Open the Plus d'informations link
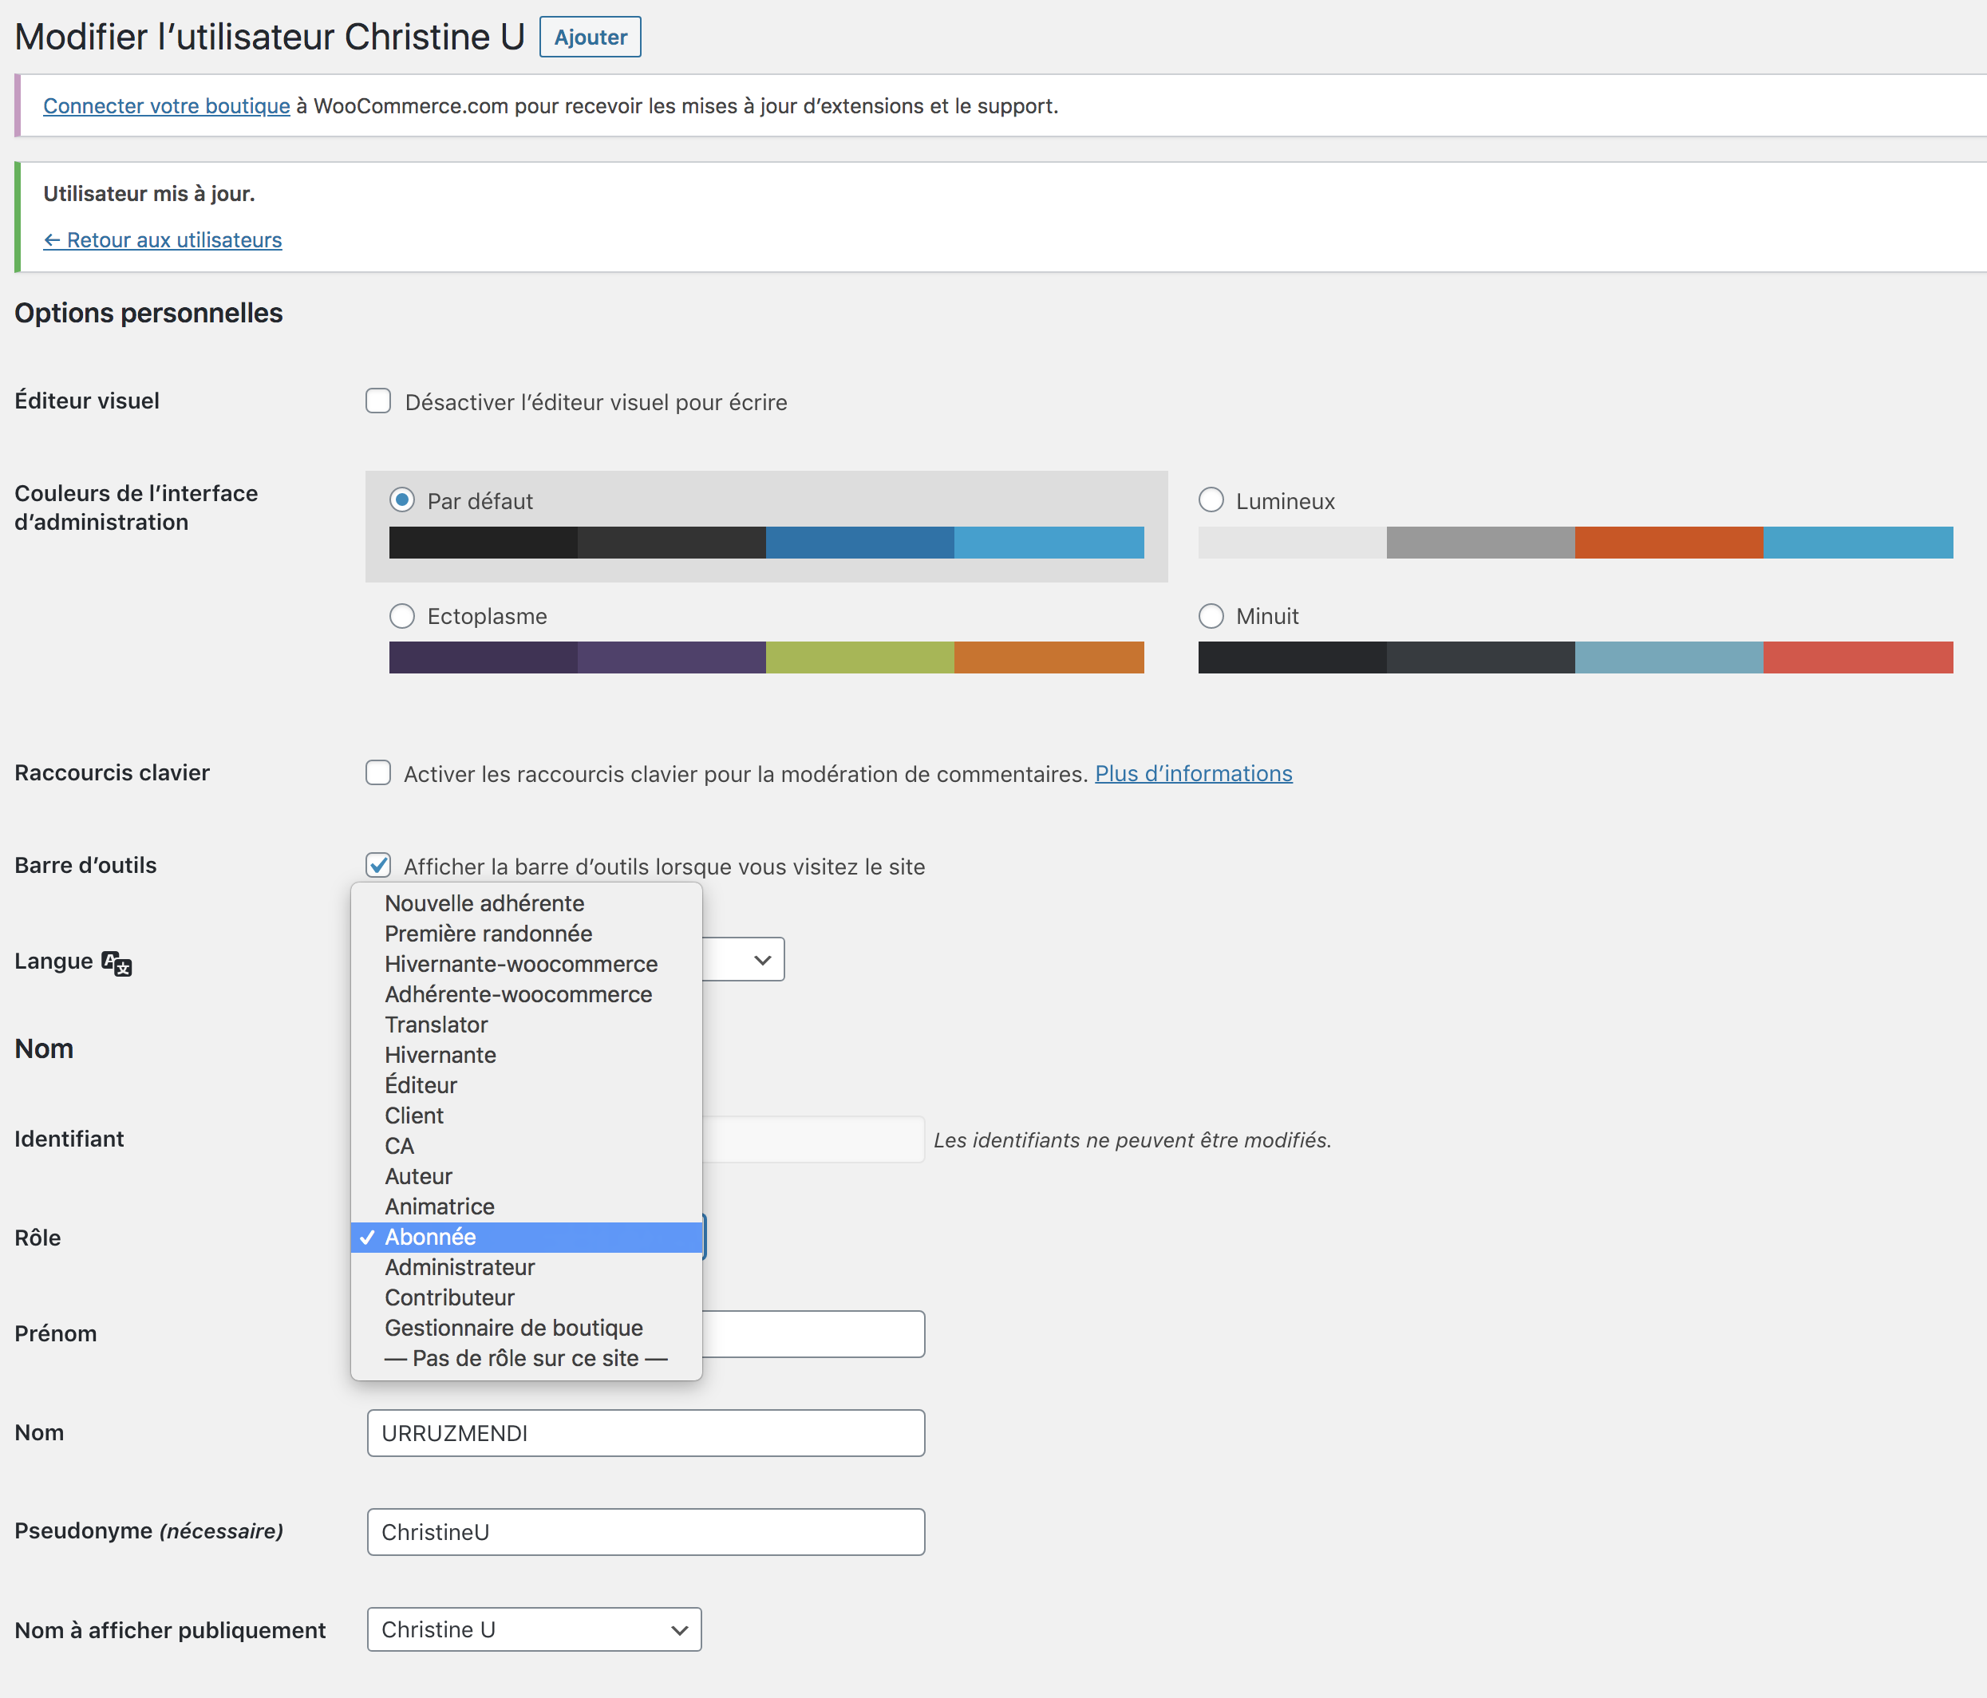Screen dimensions: 1987x1698 point(1193,774)
